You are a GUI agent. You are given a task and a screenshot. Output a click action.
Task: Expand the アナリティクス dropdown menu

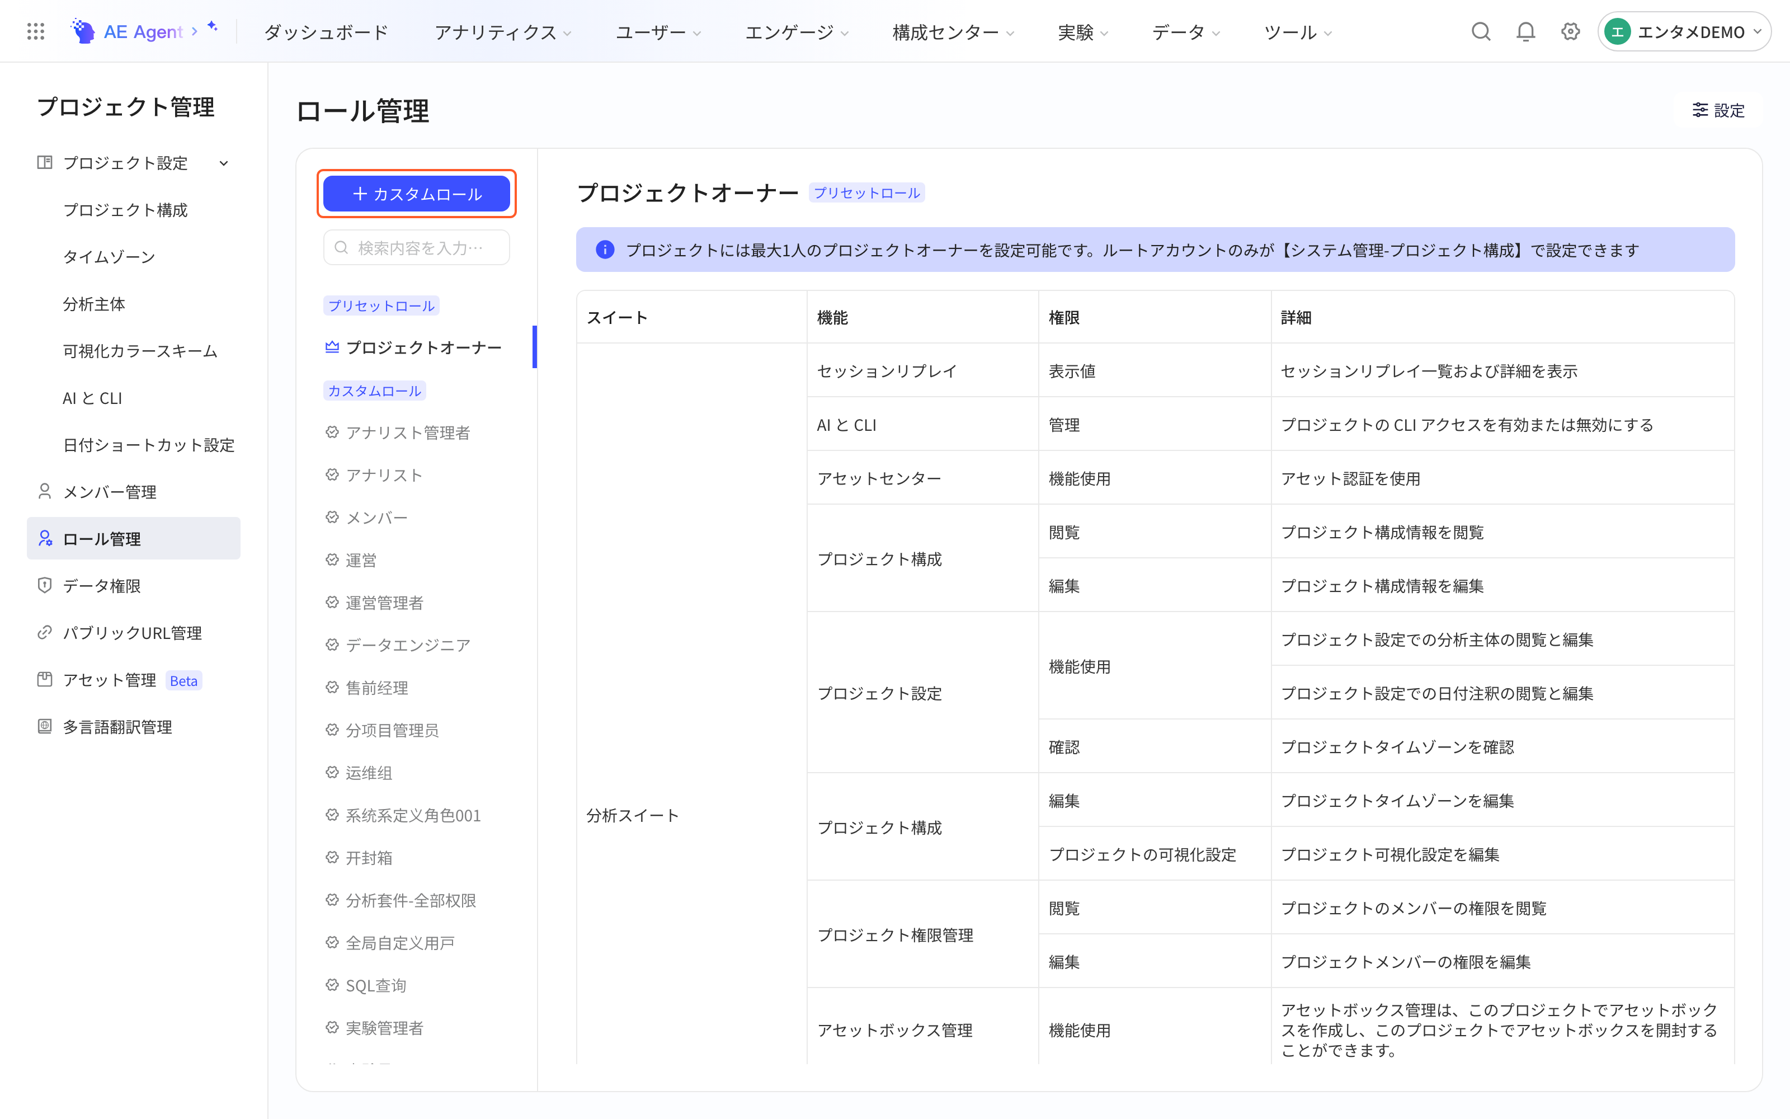tap(503, 32)
